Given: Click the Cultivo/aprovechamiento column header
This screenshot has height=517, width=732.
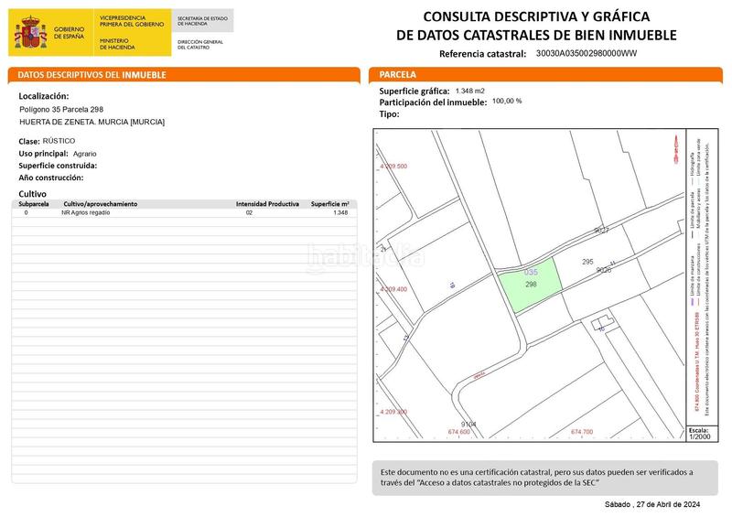Looking at the screenshot, I should [x=100, y=204].
